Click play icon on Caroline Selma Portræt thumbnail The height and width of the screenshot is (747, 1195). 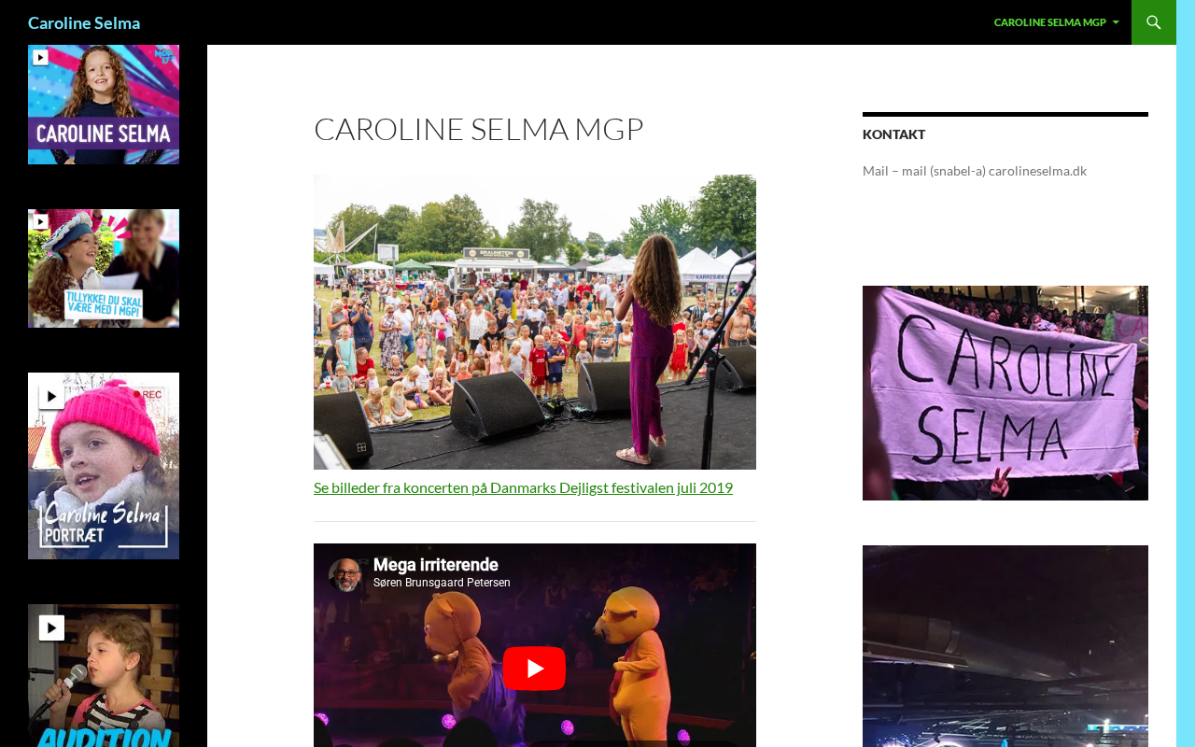(51, 397)
